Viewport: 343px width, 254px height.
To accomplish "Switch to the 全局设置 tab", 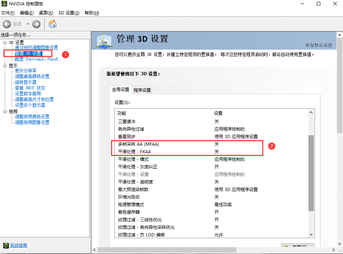I will click(121, 90).
